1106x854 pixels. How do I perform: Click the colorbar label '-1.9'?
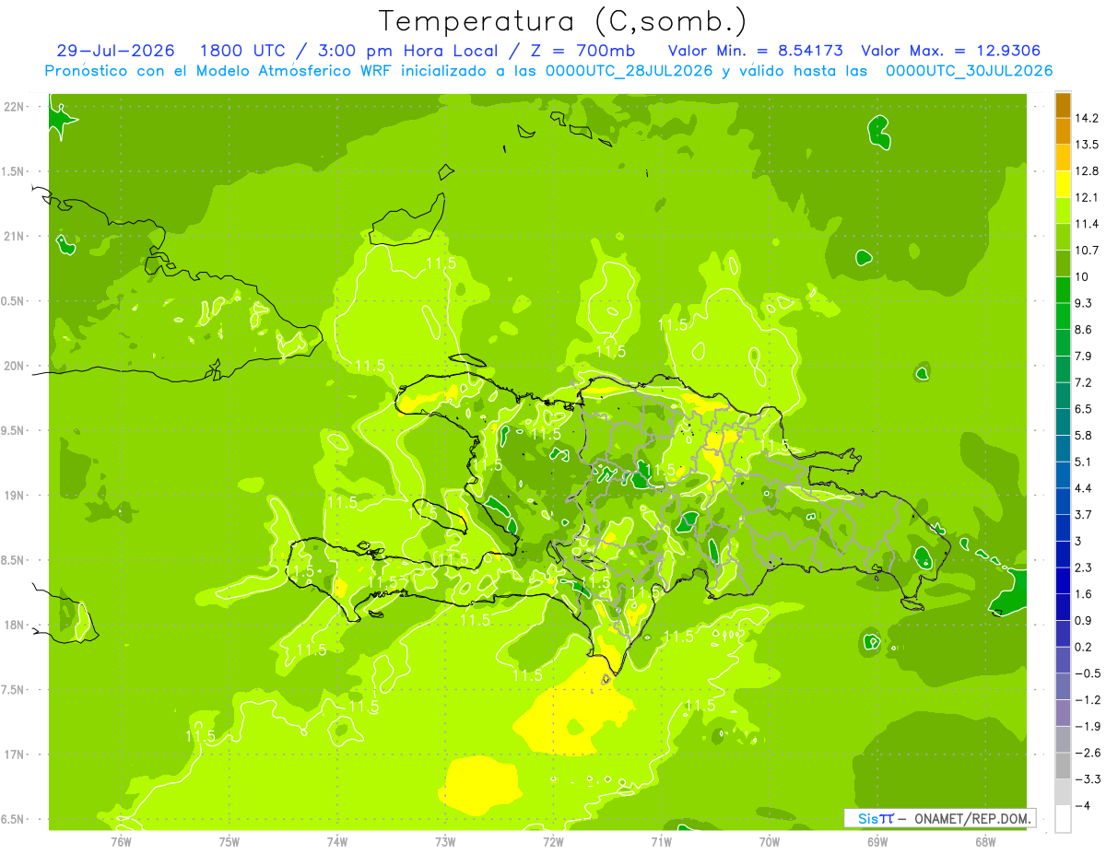[1087, 726]
